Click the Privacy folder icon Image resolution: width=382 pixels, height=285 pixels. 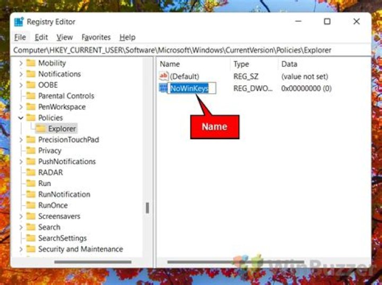(x=31, y=150)
